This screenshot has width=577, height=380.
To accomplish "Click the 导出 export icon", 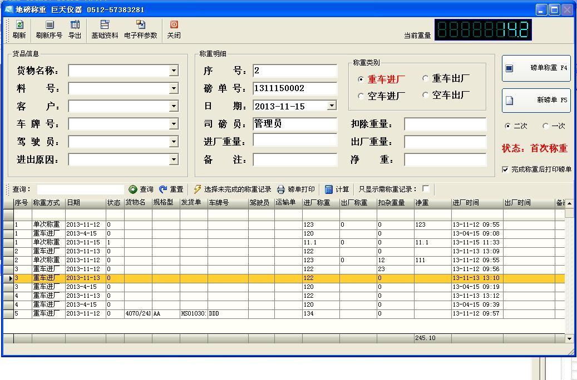I will tap(75, 25).
